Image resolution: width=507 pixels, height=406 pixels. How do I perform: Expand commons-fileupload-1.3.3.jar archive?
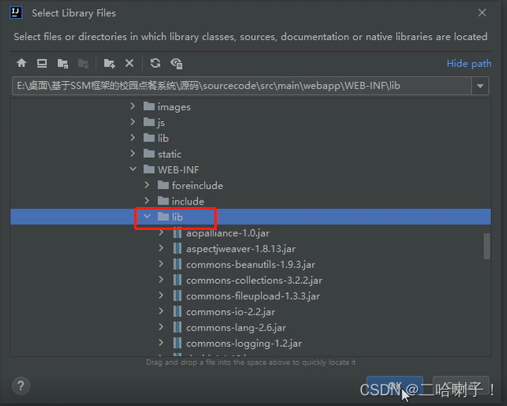click(x=161, y=295)
